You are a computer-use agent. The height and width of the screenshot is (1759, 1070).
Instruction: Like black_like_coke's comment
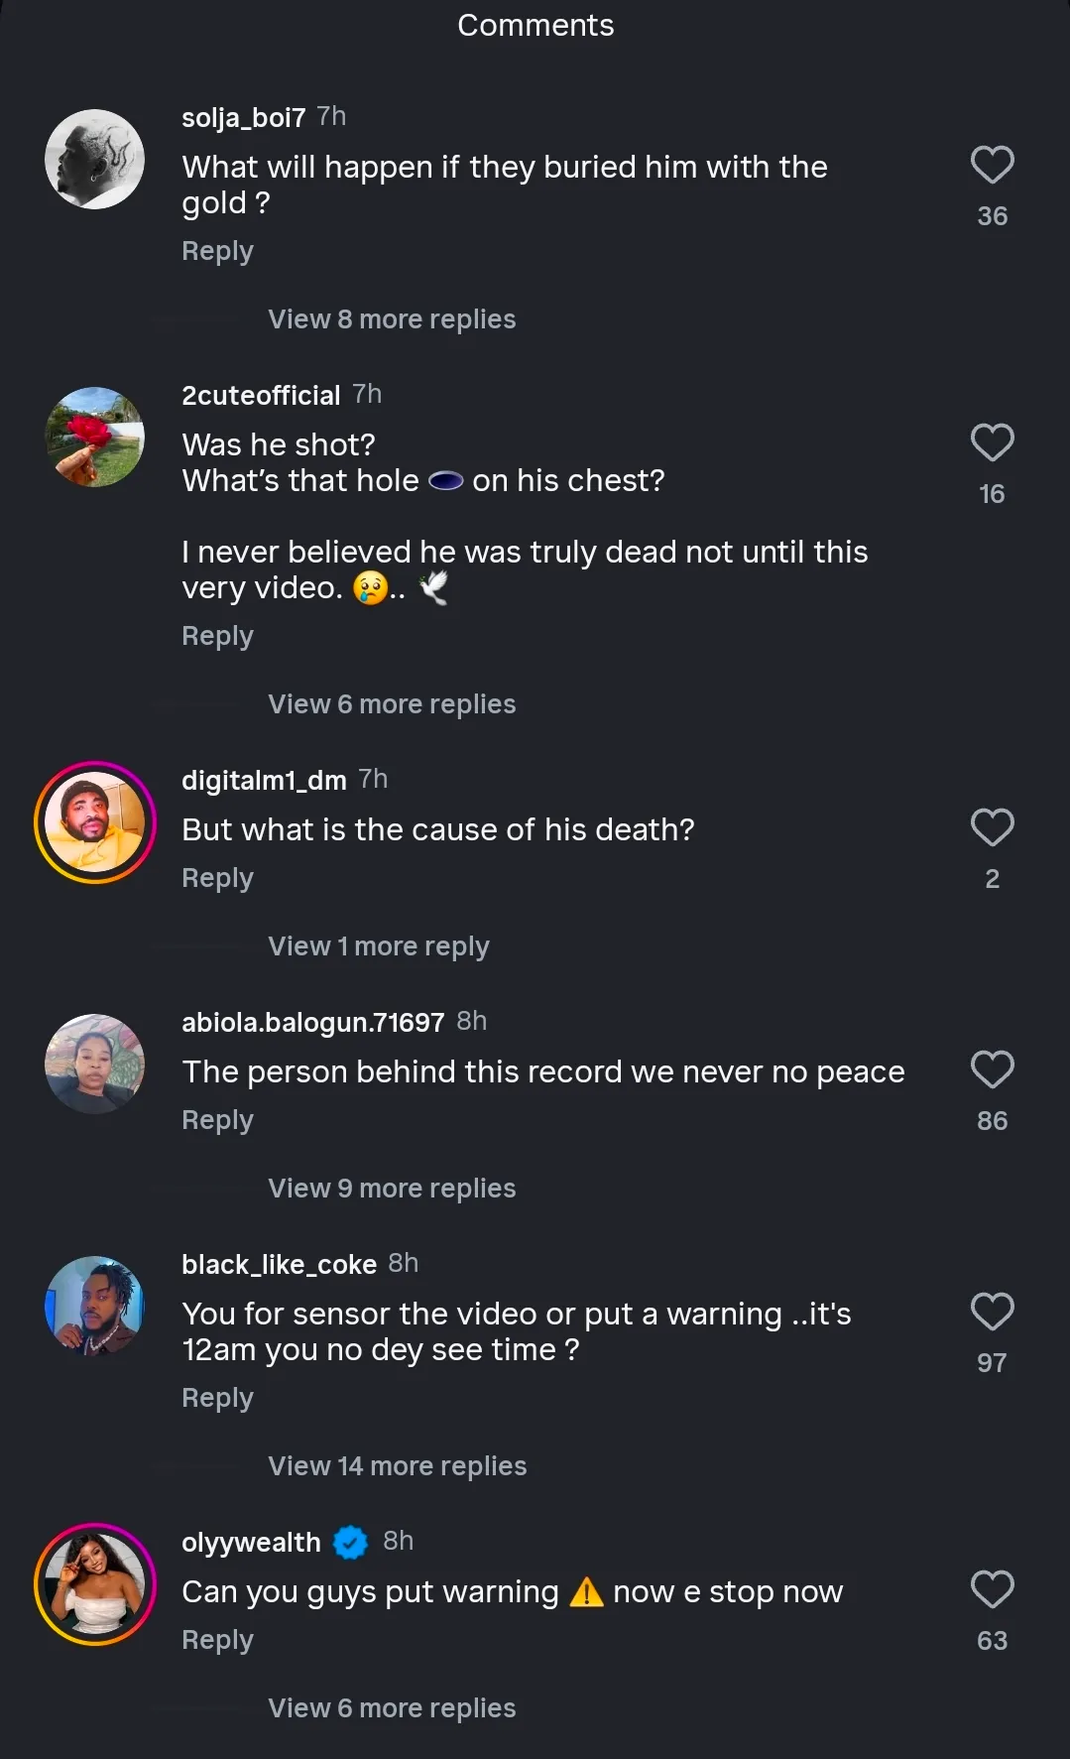992,1313
